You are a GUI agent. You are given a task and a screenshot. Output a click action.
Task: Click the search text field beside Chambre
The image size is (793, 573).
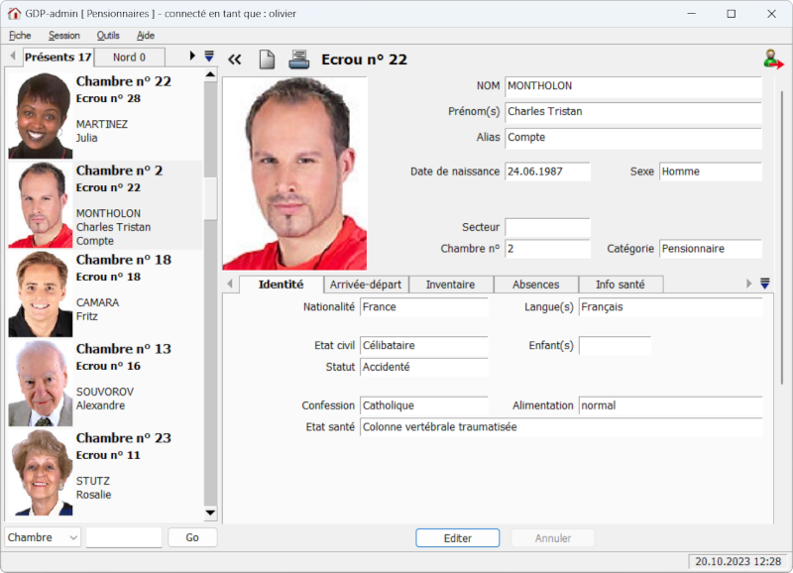(124, 537)
